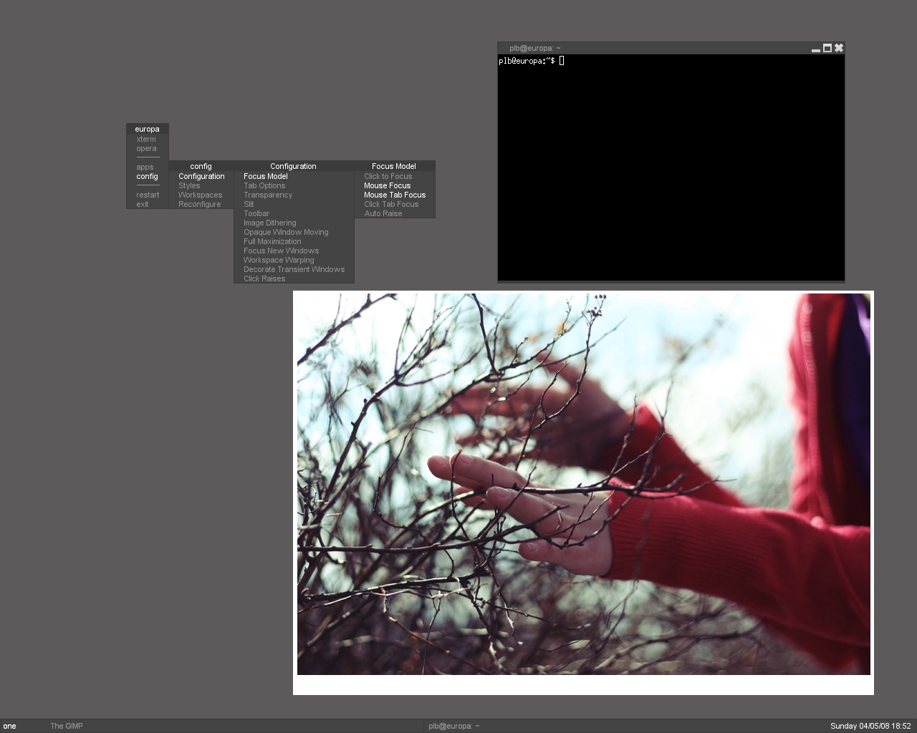Viewport: 917px width, 733px height.
Task: Minimize the terminal window
Action: 816,49
